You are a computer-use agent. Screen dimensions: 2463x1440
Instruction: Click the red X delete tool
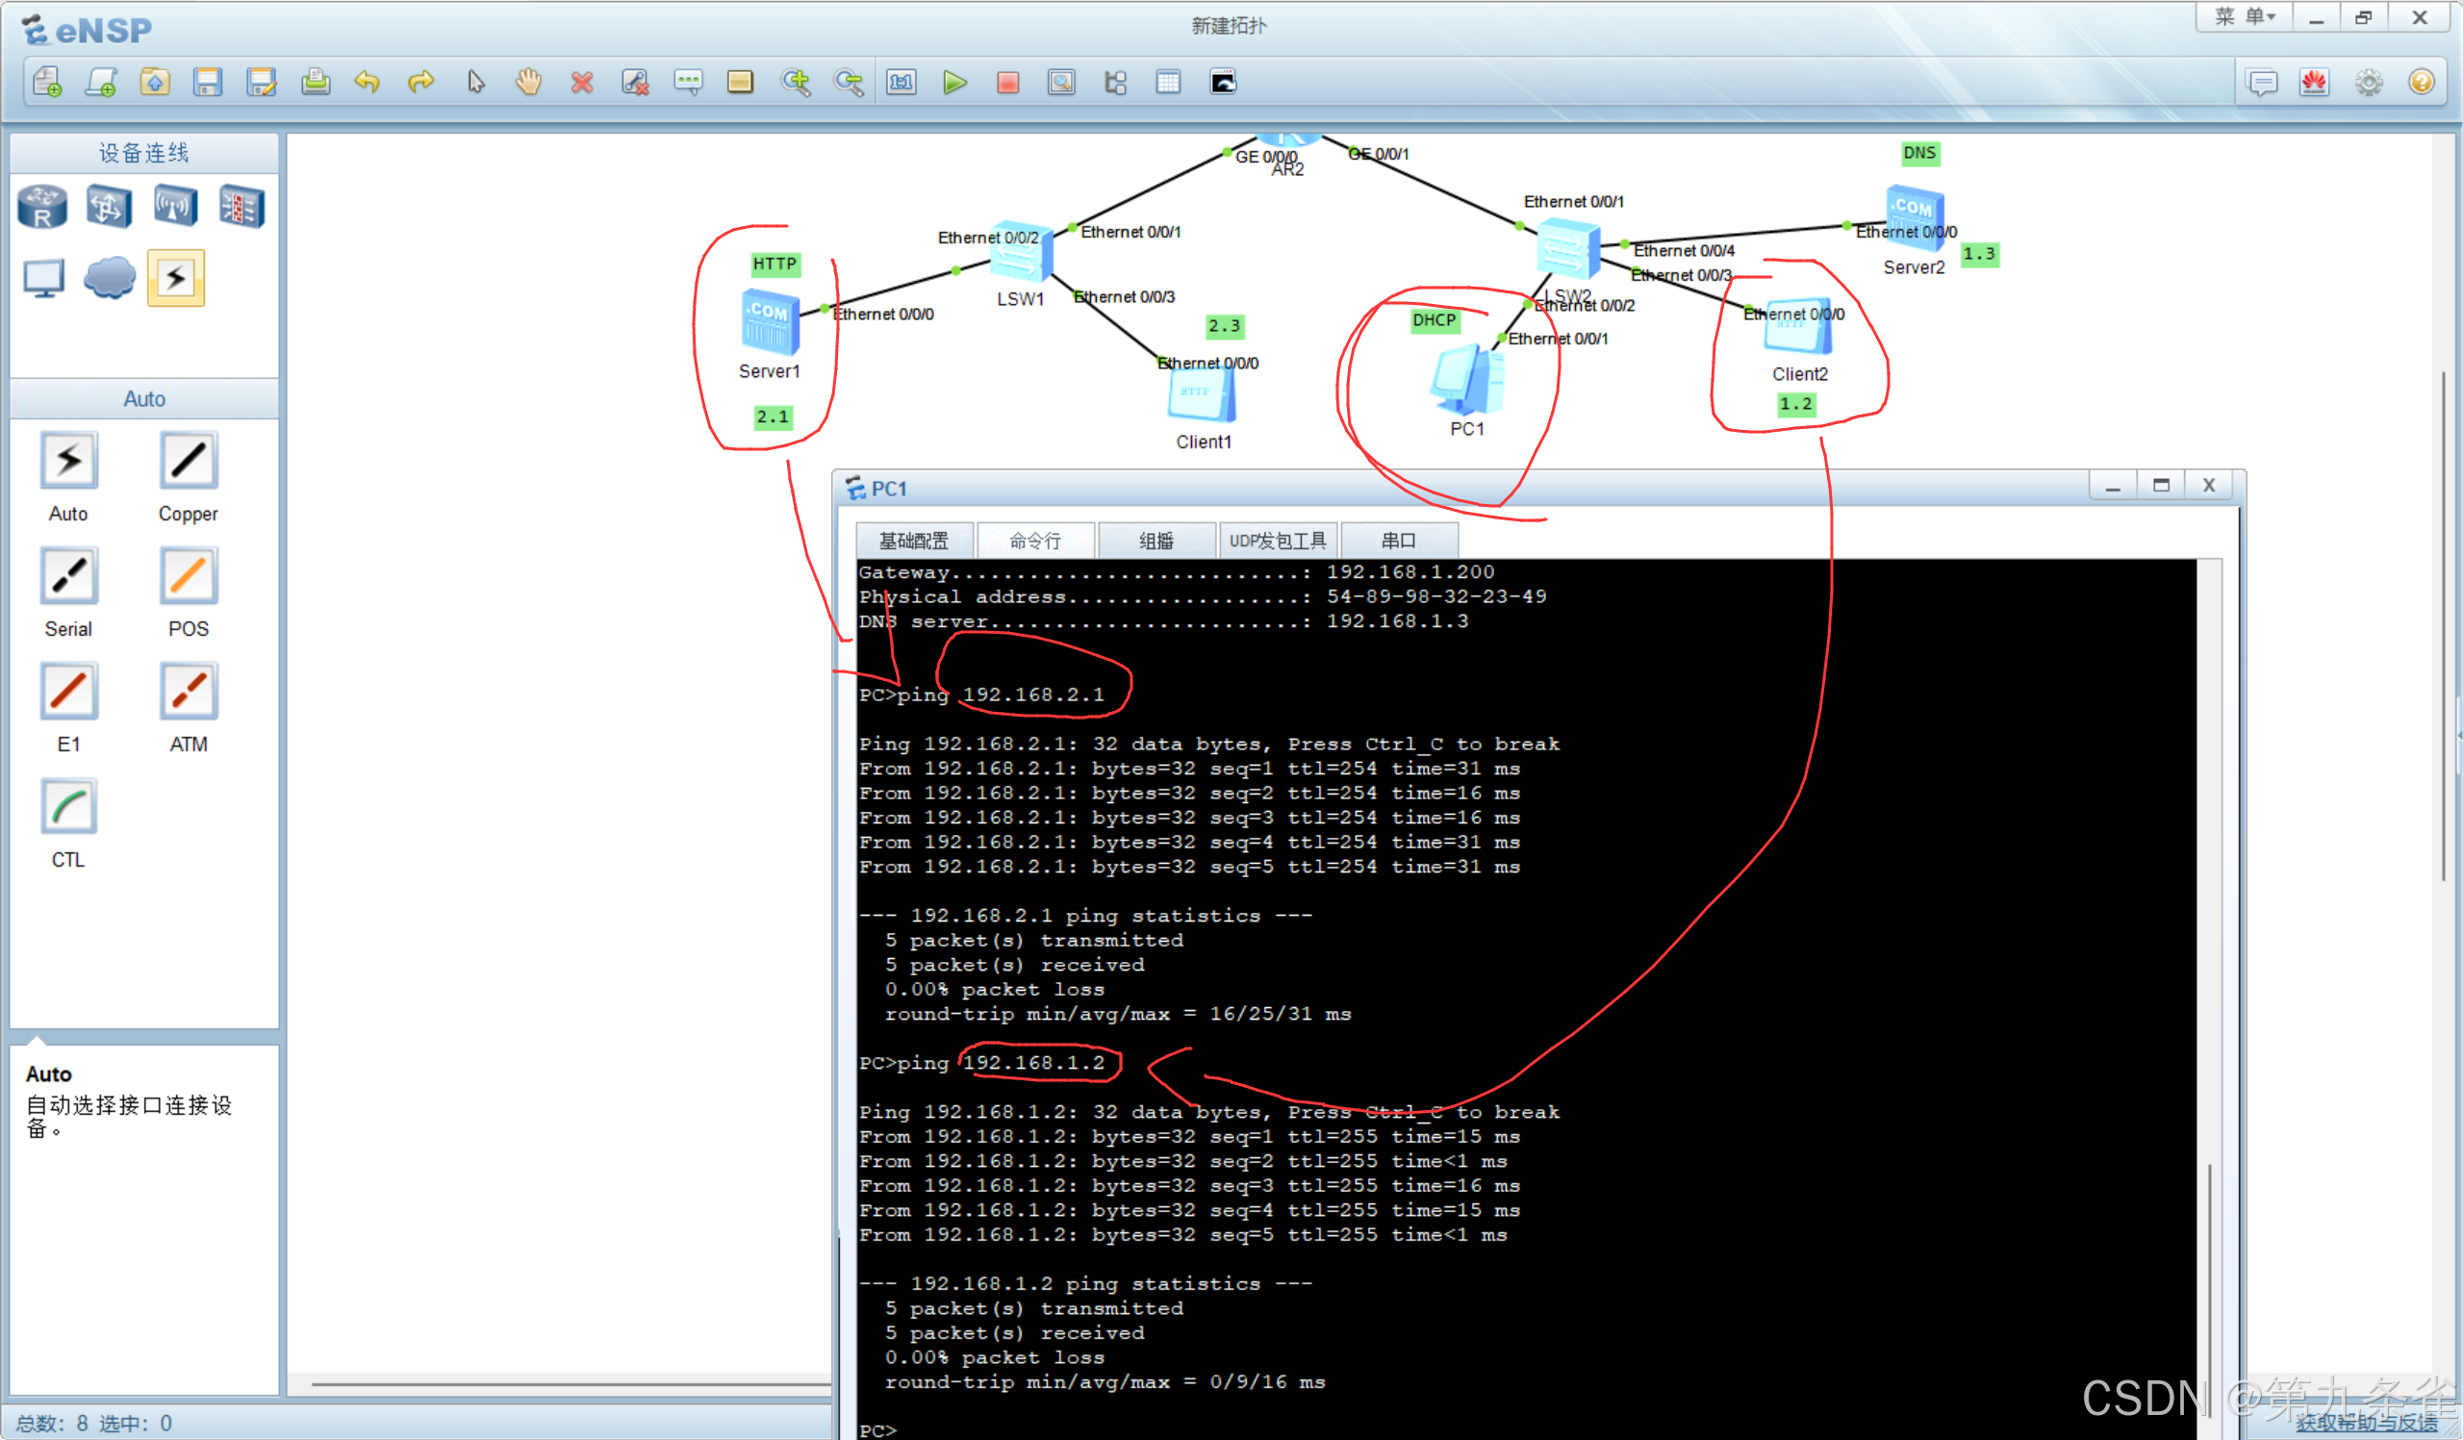tap(581, 83)
